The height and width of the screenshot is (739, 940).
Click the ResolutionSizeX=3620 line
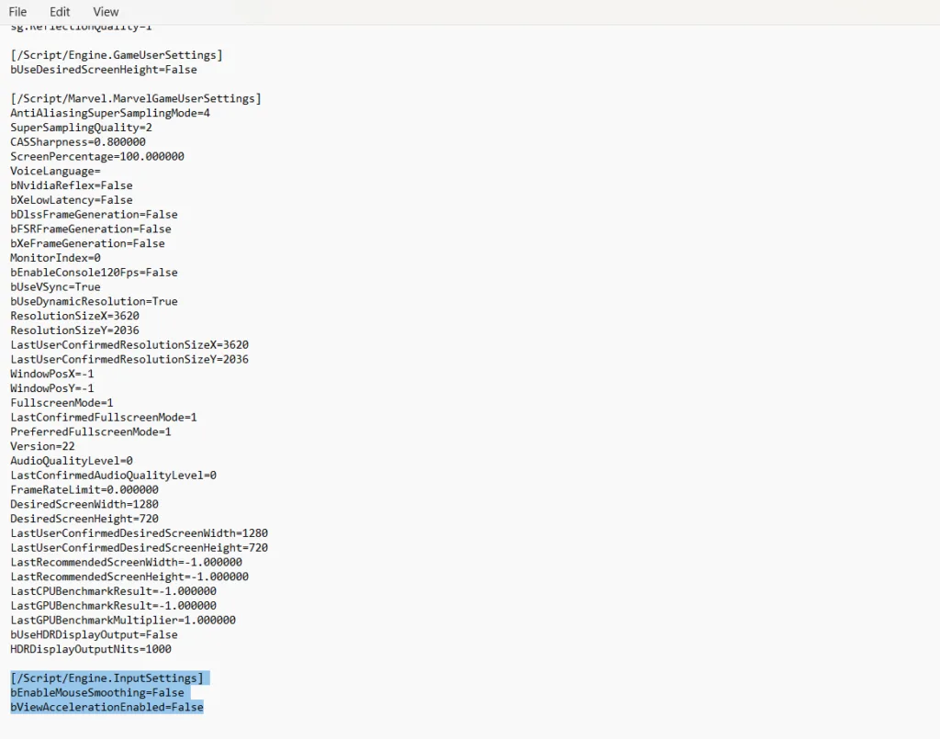coord(75,316)
